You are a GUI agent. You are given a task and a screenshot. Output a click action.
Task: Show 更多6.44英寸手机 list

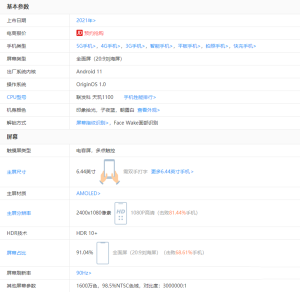coord(172,171)
